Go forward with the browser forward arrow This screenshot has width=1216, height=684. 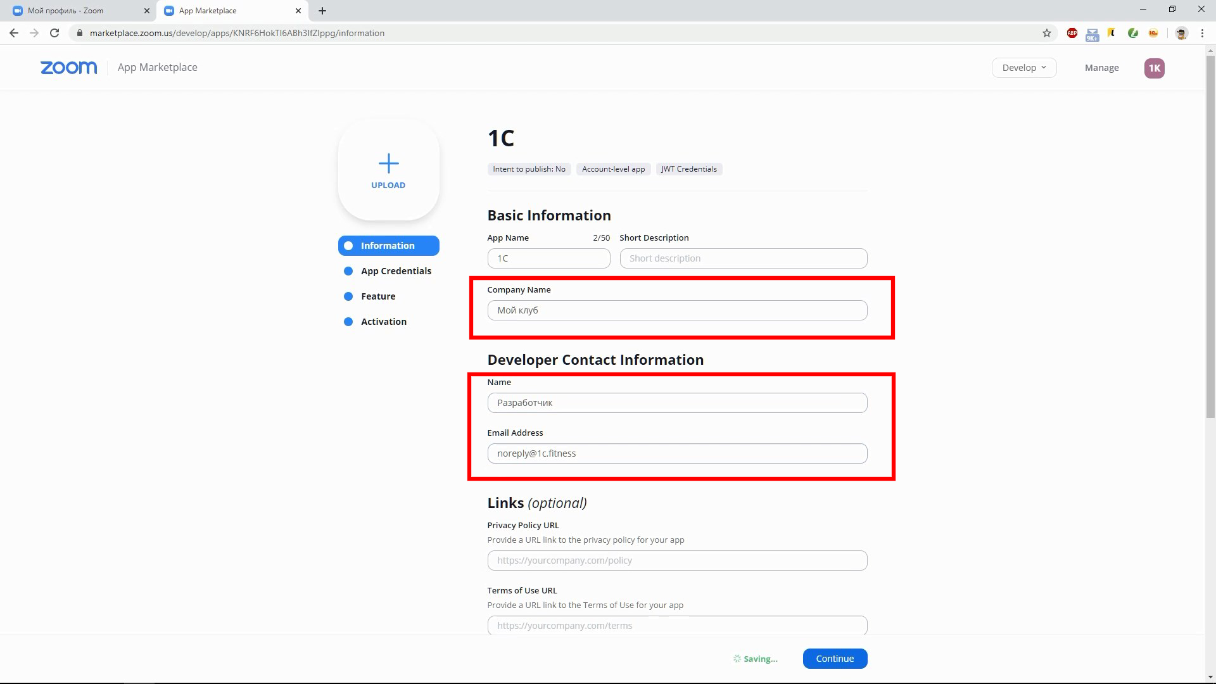point(34,33)
